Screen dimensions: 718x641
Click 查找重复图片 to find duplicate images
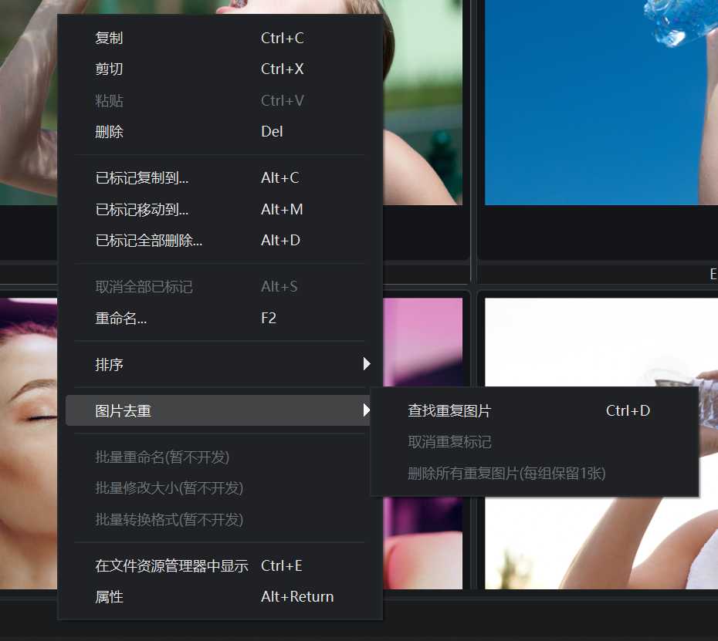click(449, 410)
